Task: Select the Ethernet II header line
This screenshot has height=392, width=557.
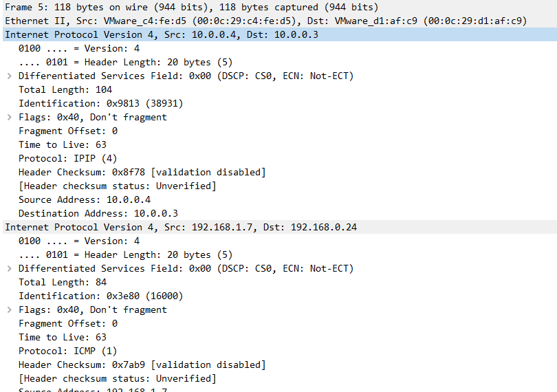Action: (280, 21)
